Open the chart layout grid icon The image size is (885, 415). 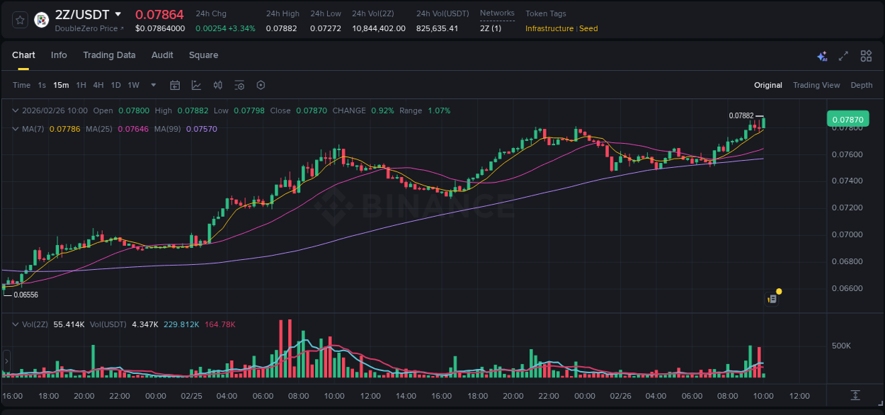(x=864, y=56)
